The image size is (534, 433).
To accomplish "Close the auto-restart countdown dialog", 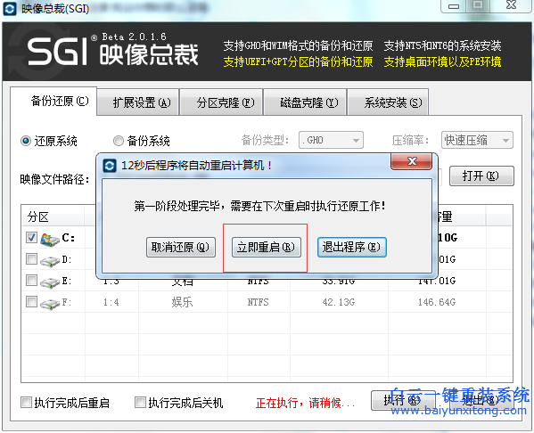I will click(412, 161).
